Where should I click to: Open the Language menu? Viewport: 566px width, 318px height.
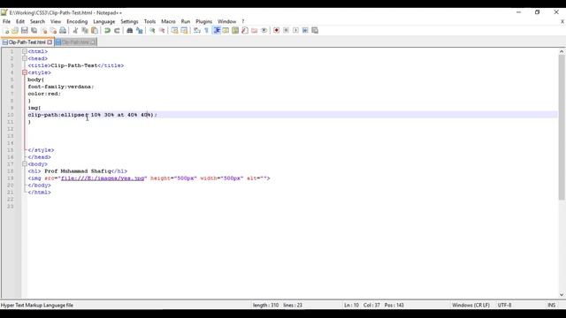[104, 21]
